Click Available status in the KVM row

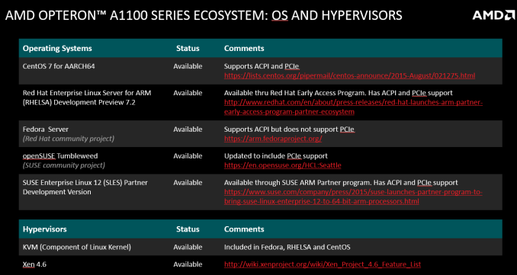coord(188,247)
